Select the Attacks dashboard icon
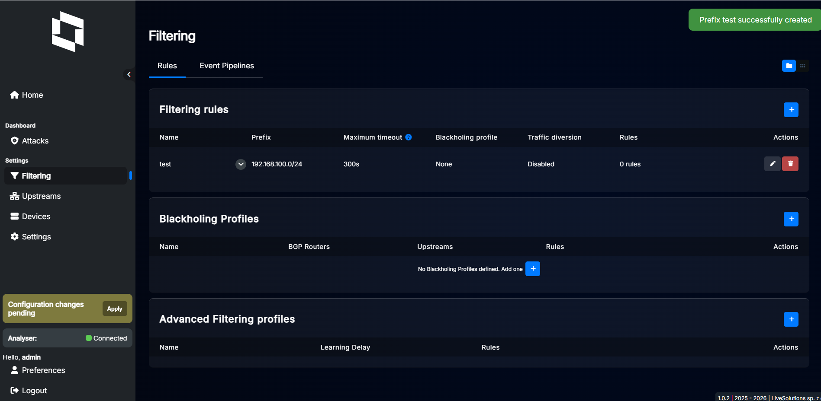Screen dimensions: 821x401 [14, 140]
